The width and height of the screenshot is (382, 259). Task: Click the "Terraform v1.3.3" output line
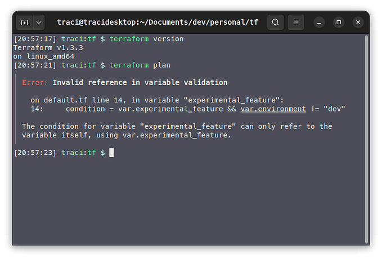[48, 47]
